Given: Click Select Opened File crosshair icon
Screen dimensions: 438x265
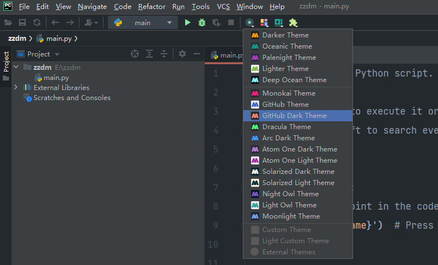Looking at the screenshot, I should (135, 54).
